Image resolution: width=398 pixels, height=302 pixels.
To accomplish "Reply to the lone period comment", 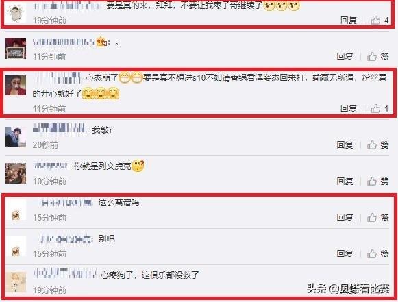I will (x=345, y=56).
